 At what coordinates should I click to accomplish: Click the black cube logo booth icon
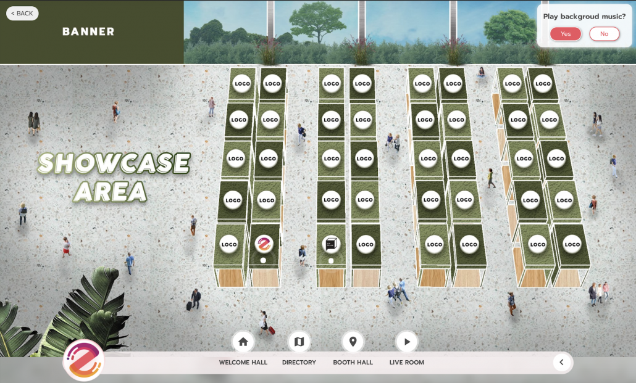pos(331,243)
